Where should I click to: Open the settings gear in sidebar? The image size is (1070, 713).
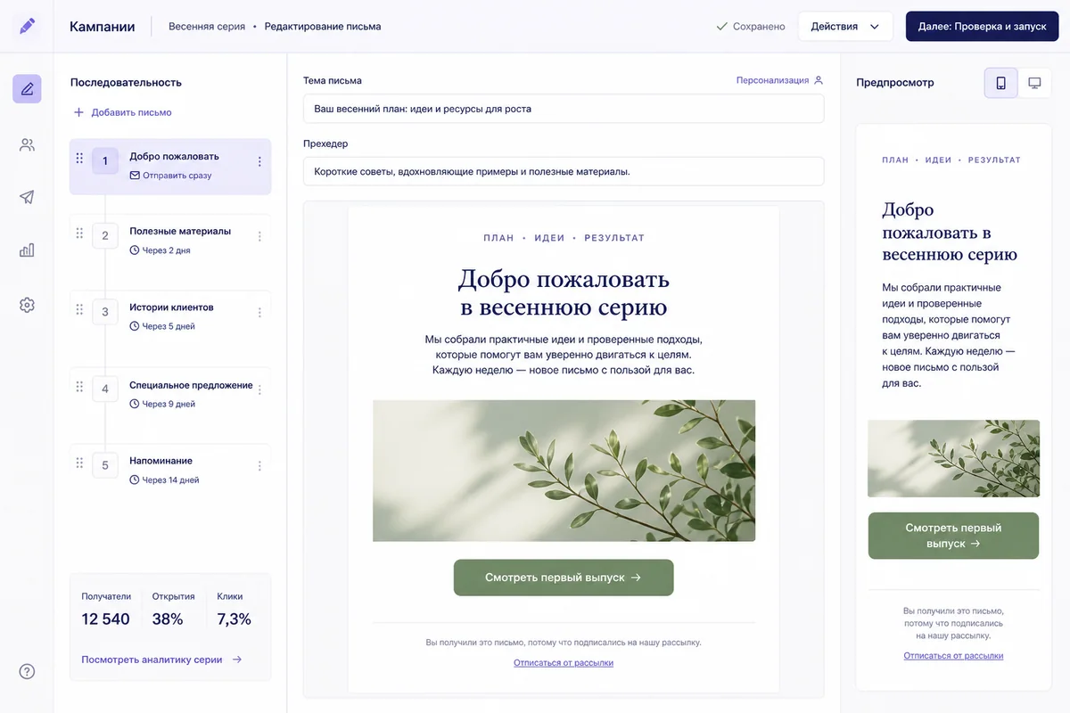[x=27, y=305]
